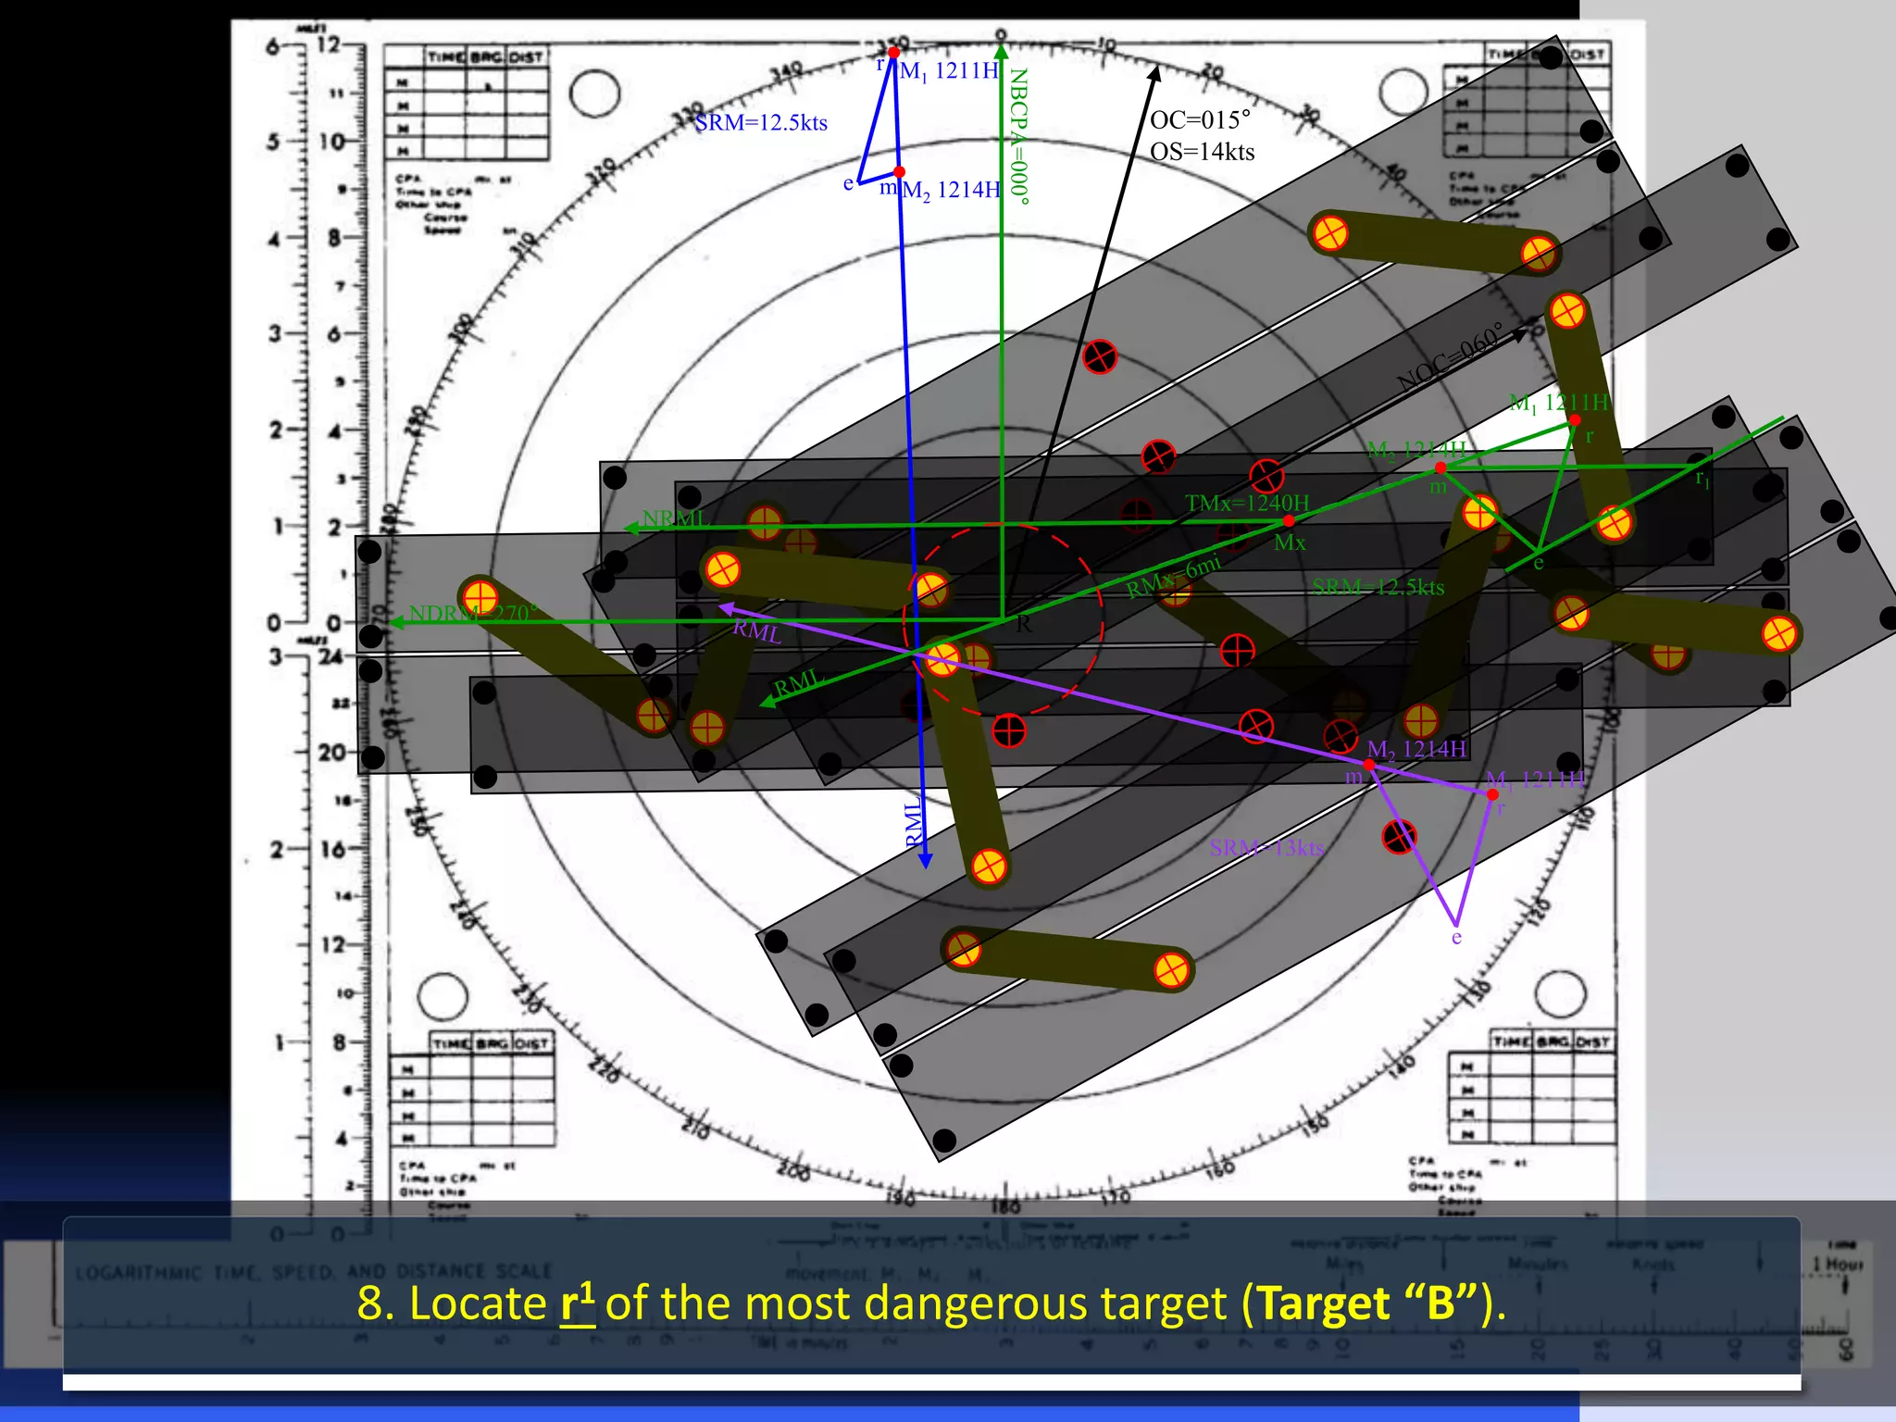Select the green 'SRM=12.5kts' label
This screenshot has height=1422, width=1896.
point(1378,587)
